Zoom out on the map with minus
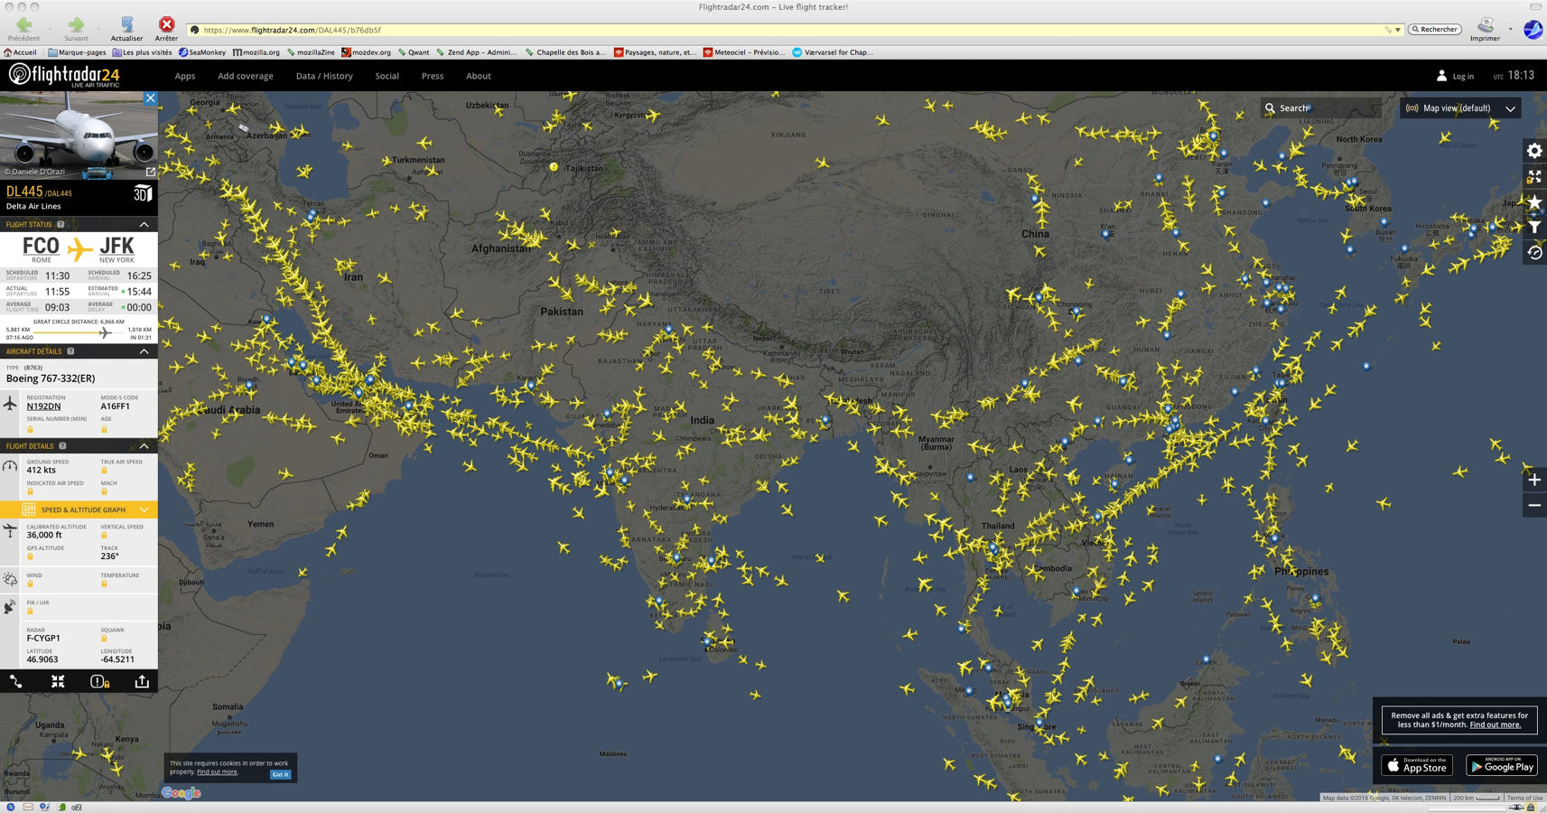The width and height of the screenshot is (1547, 813). coord(1534,505)
